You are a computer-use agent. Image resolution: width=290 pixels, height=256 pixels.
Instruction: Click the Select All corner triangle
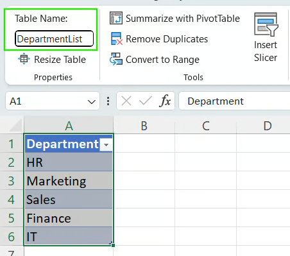(16, 125)
